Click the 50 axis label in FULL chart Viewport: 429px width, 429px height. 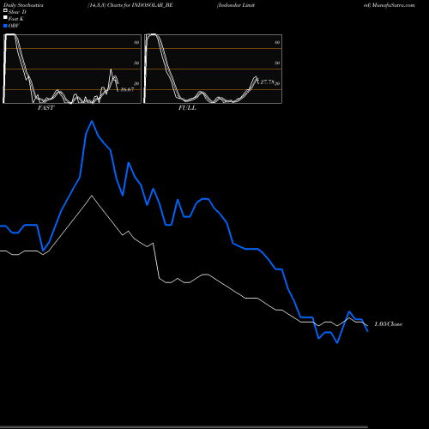(277, 63)
